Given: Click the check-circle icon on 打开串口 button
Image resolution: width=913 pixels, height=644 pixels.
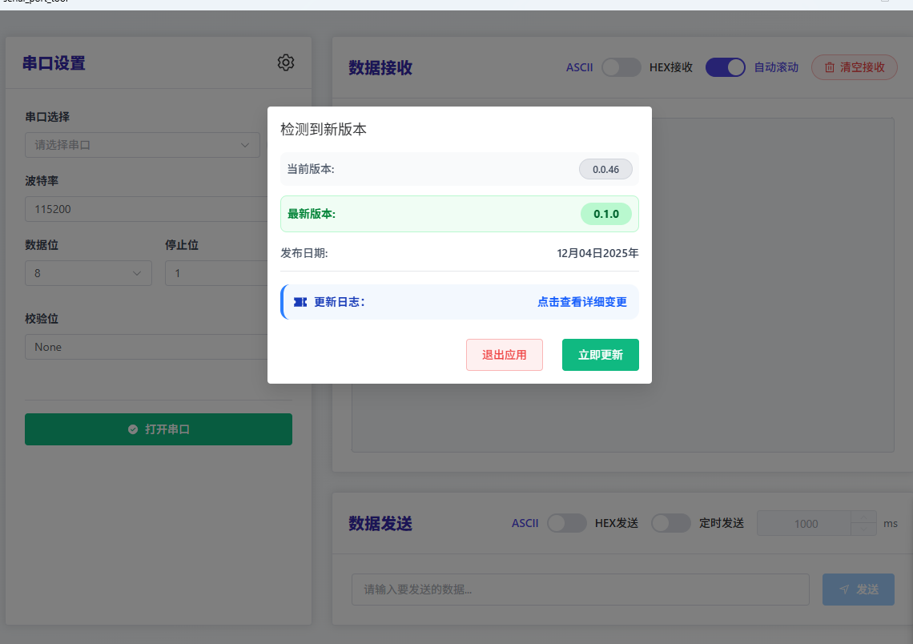Looking at the screenshot, I should 132,429.
